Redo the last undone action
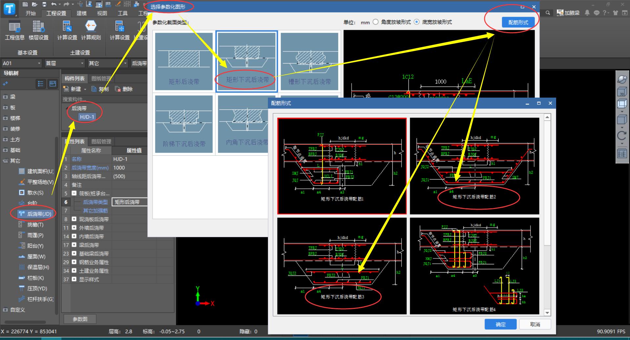Viewport: 630px width, 340px height. click(x=67, y=4)
